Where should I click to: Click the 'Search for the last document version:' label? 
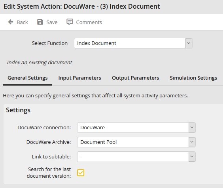pos(49,173)
